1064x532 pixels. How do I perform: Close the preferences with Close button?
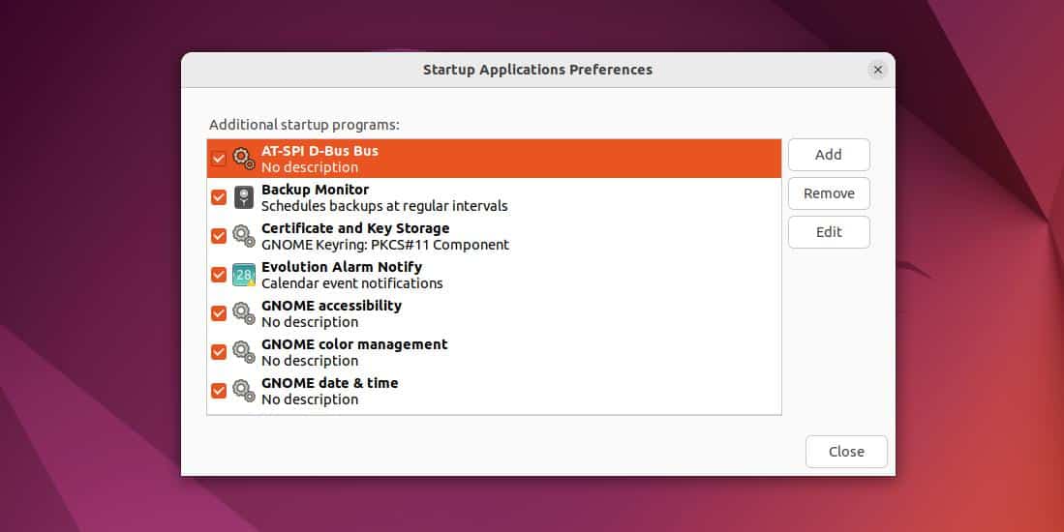(846, 452)
